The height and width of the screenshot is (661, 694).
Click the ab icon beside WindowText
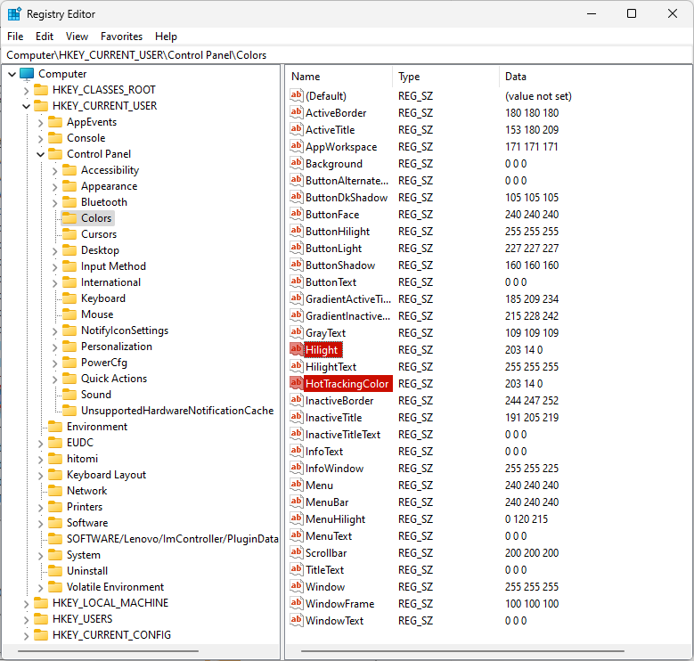click(x=296, y=620)
